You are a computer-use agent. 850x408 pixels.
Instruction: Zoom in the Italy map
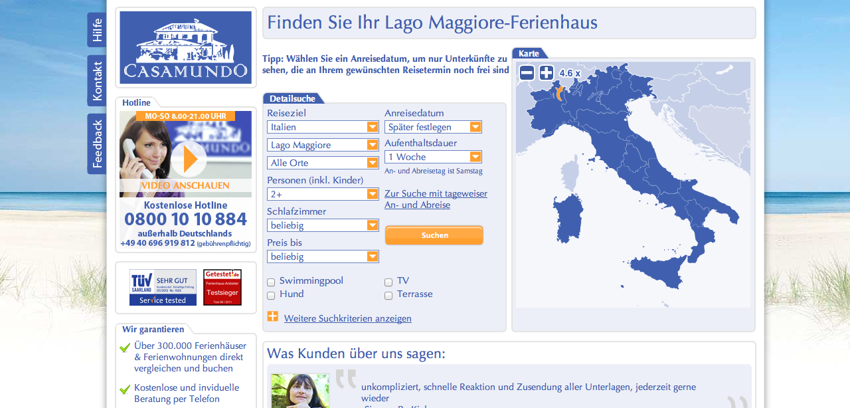tap(546, 72)
